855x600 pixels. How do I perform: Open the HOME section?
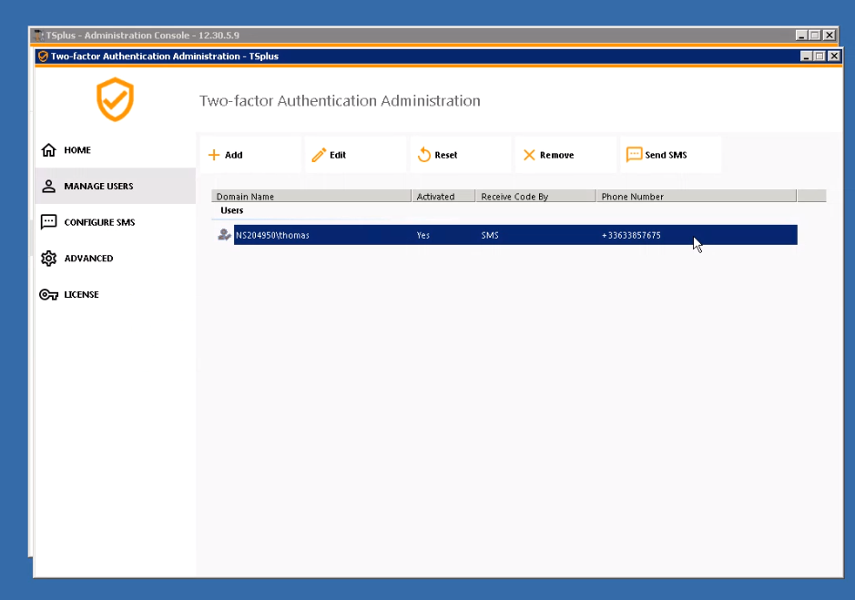(77, 150)
